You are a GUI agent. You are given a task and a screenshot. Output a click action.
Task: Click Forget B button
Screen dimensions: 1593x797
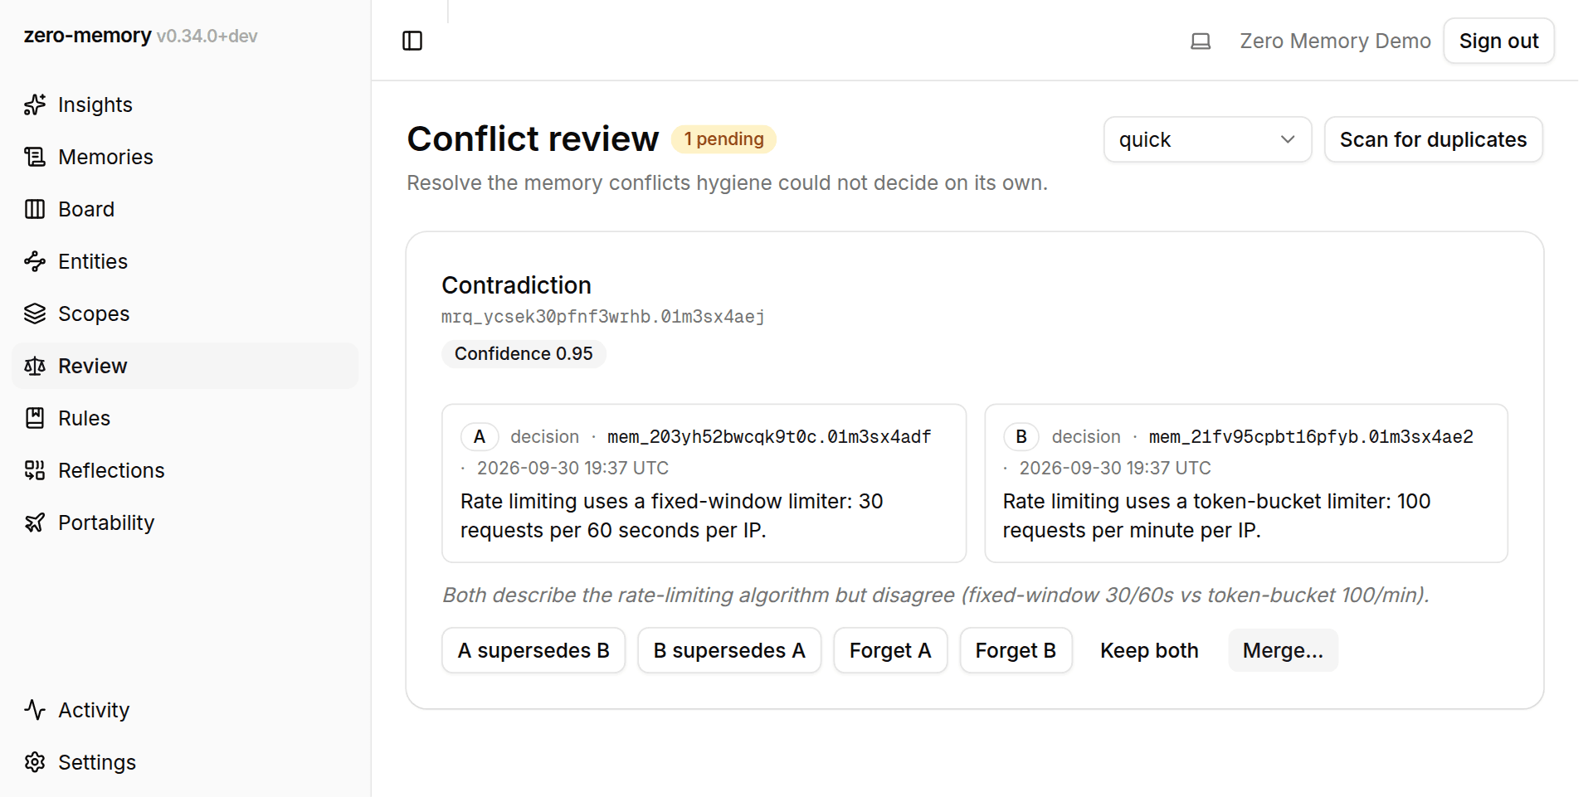(x=1016, y=650)
